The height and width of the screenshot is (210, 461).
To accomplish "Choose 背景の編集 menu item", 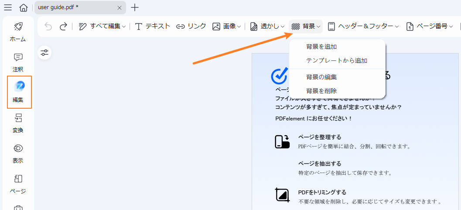I will coord(337,77).
